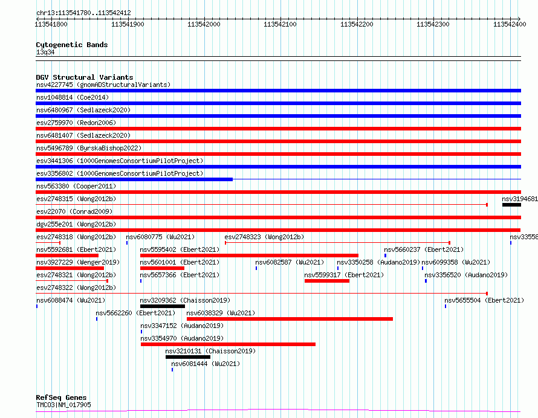Click the 13q34 band label
Viewport: 538px width, 418px height.
pos(45,52)
